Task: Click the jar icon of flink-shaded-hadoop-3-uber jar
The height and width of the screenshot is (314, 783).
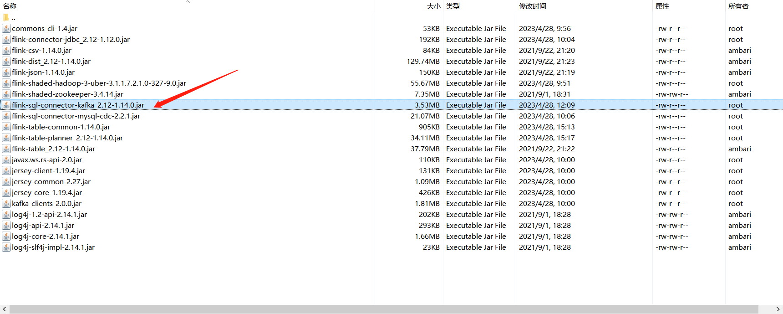Action: pyautogui.click(x=6, y=83)
